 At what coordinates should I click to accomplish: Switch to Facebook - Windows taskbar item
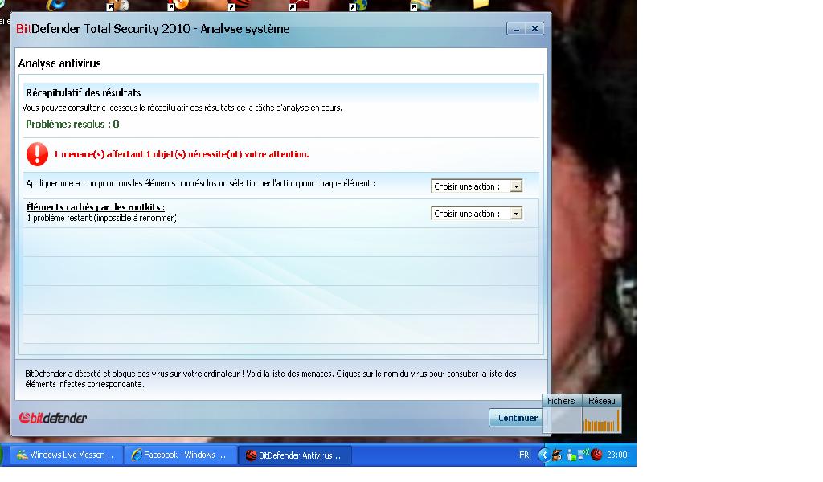pyautogui.click(x=179, y=455)
